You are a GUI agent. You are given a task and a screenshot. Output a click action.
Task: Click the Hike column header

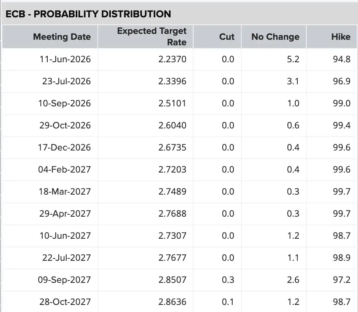[x=332, y=37]
